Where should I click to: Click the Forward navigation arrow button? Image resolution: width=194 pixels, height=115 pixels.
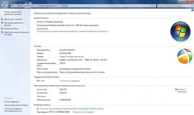7,6
